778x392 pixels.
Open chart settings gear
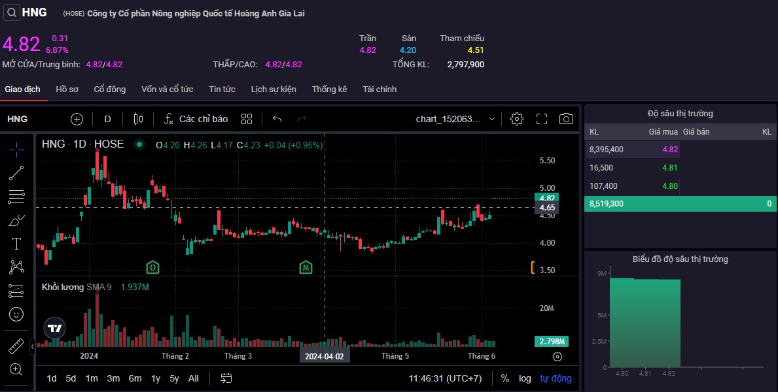[x=517, y=119]
